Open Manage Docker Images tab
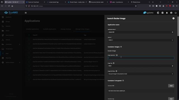The image size is (179, 100). pyautogui.click(x=82, y=29)
